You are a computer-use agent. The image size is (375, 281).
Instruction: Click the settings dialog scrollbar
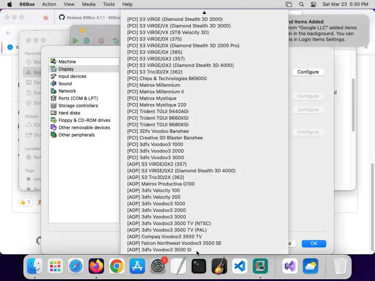353,105
